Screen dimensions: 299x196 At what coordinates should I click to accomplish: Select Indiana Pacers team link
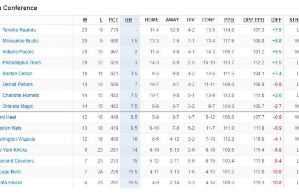(18, 52)
